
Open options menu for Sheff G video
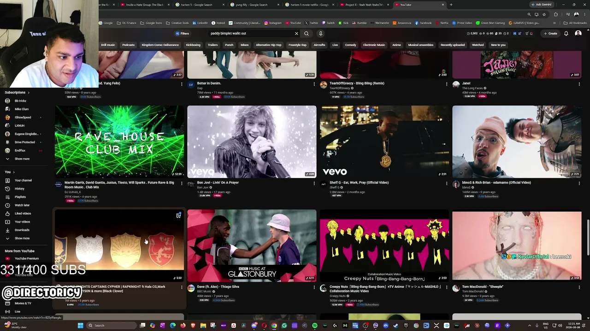tap(447, 183)
